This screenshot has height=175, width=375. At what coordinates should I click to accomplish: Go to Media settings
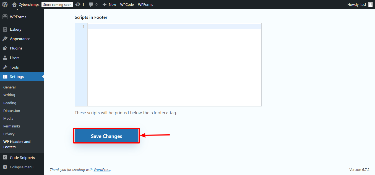pos(8,118)
